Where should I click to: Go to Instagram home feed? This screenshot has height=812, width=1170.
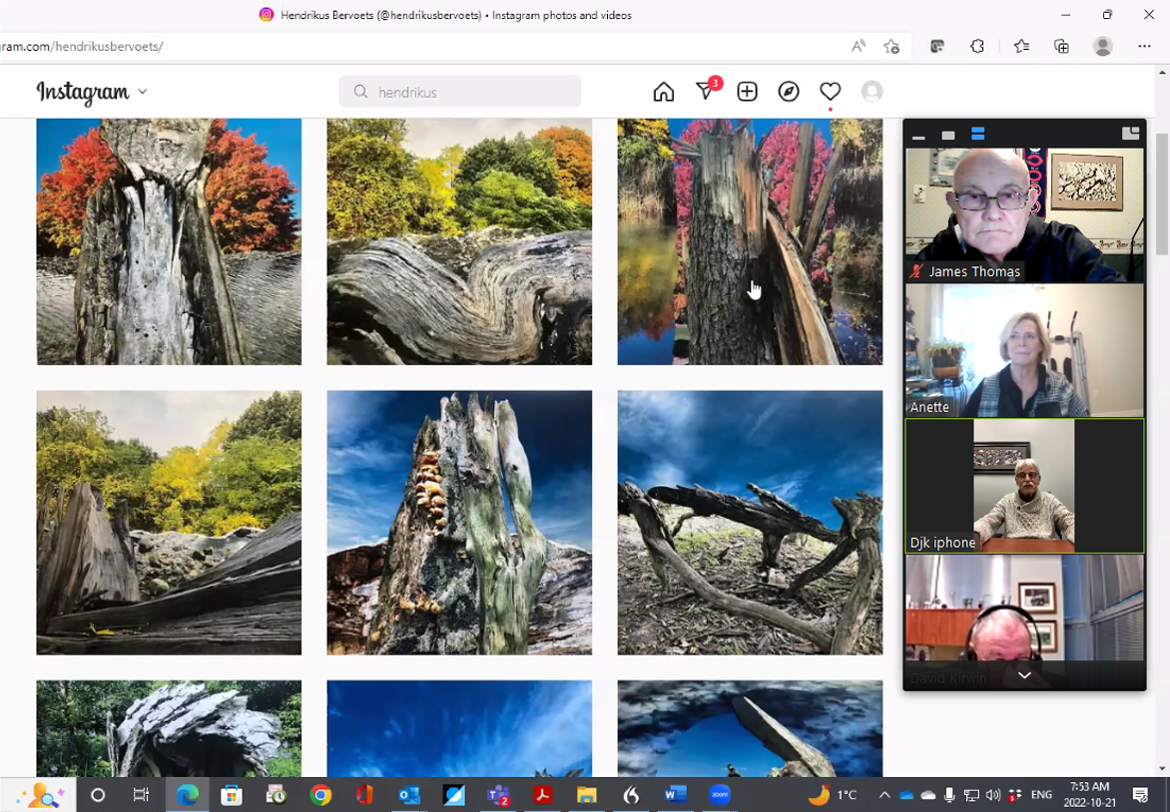click(x=663, y=92)
